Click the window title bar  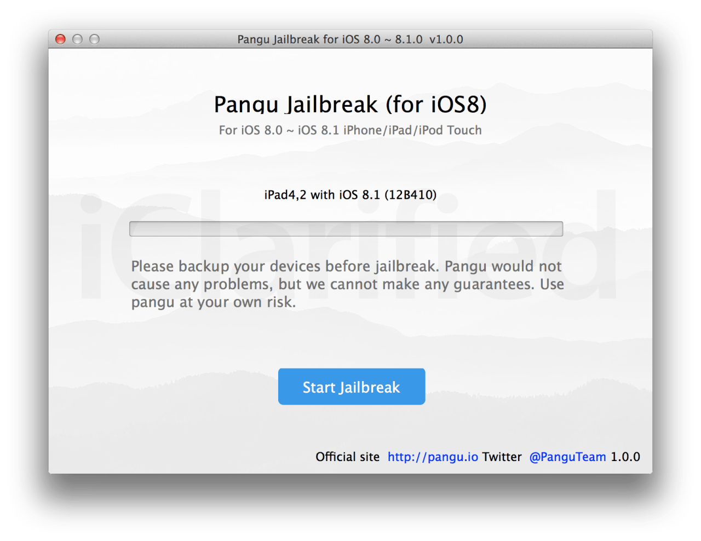click(x=350, y=39)
